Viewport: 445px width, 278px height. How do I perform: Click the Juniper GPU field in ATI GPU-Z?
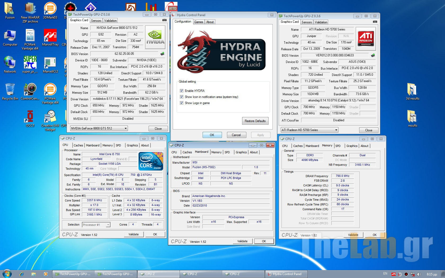tap(311, 36)
